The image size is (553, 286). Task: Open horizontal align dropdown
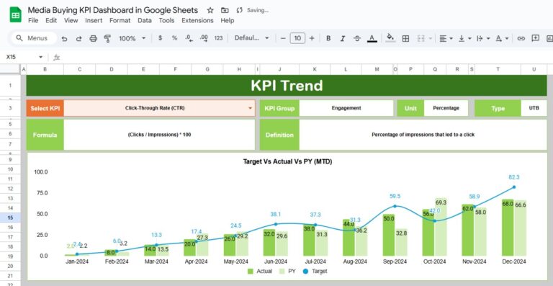[446, 38]
